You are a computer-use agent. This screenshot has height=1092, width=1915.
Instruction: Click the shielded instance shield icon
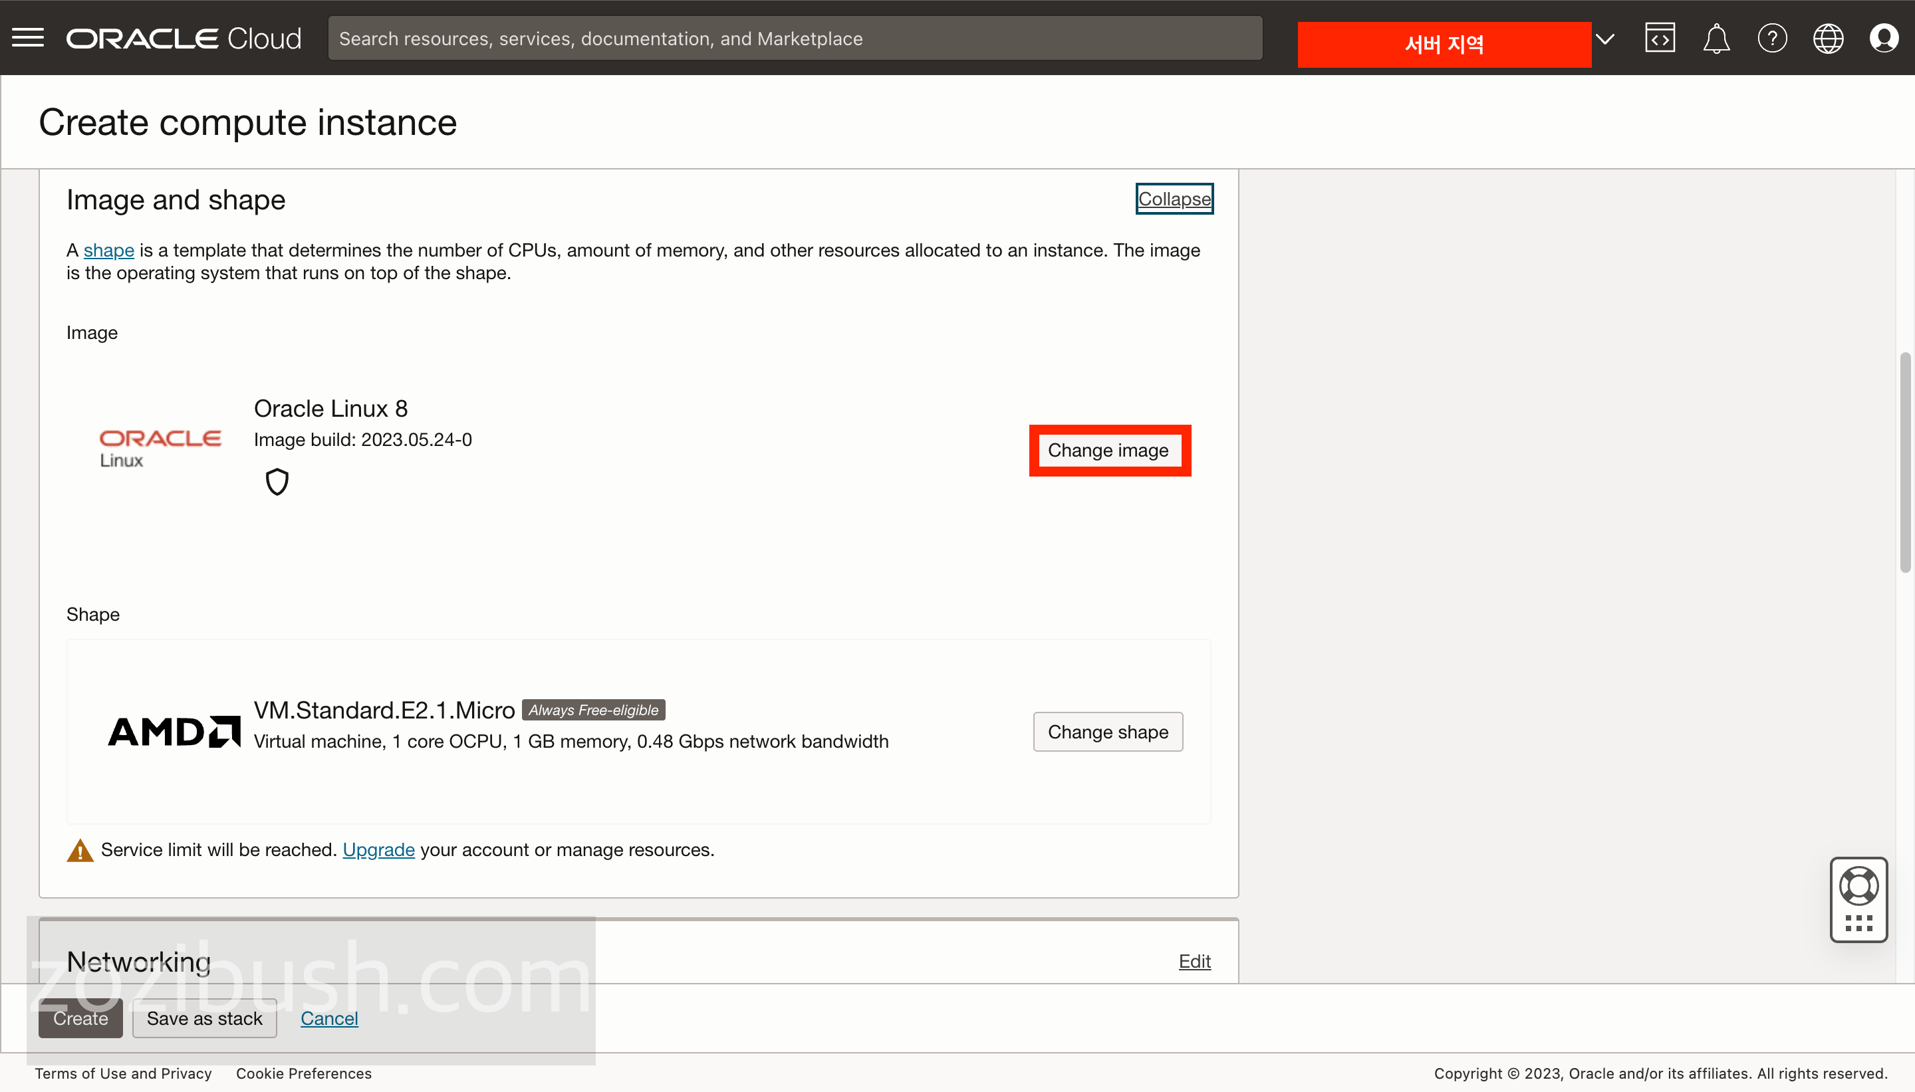pyautogui.click(x=277, y=481)
